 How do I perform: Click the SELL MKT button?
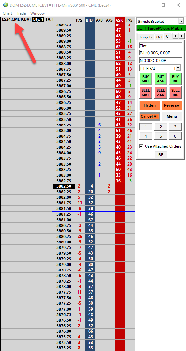coord(146,92)
